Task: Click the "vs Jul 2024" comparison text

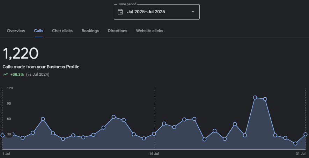Action: pos(38,74)
